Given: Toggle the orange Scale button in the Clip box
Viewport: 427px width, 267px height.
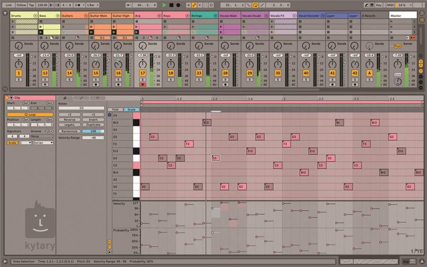Looking at the screenshot, I should tap(12, 143).
